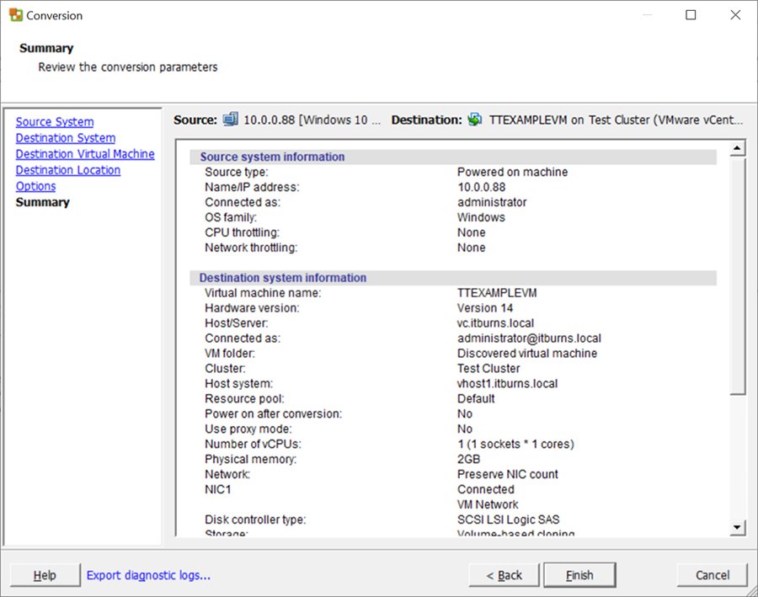Open the Source System step
The height and width of the screenshot is (597, 758).
coord(54,121)
